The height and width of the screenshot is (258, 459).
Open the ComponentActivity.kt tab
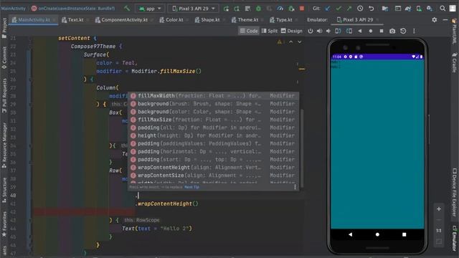click(x=121, y=20)
